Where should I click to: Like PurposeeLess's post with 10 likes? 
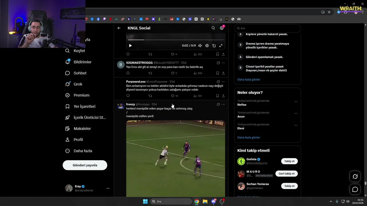[x=175, y=96]
